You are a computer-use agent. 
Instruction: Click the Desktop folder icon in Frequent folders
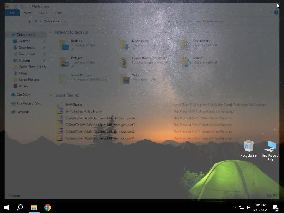pyautogui.click(x=64, y=45)
